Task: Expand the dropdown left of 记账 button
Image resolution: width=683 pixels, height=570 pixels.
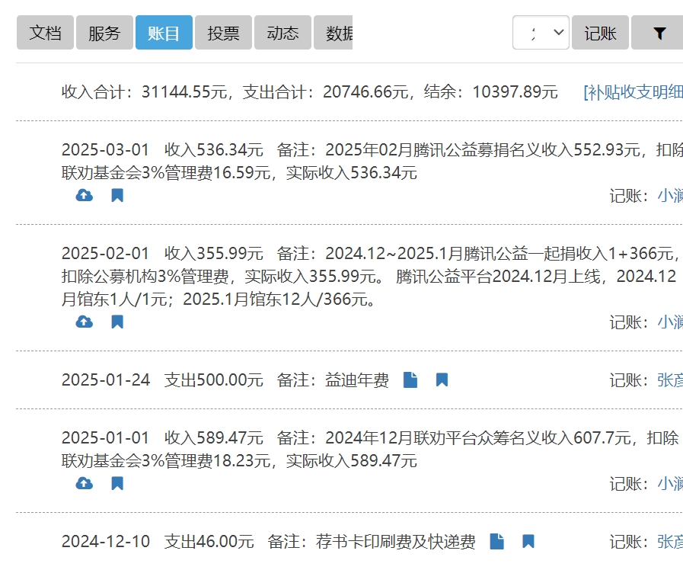Action: coord(541,33)
